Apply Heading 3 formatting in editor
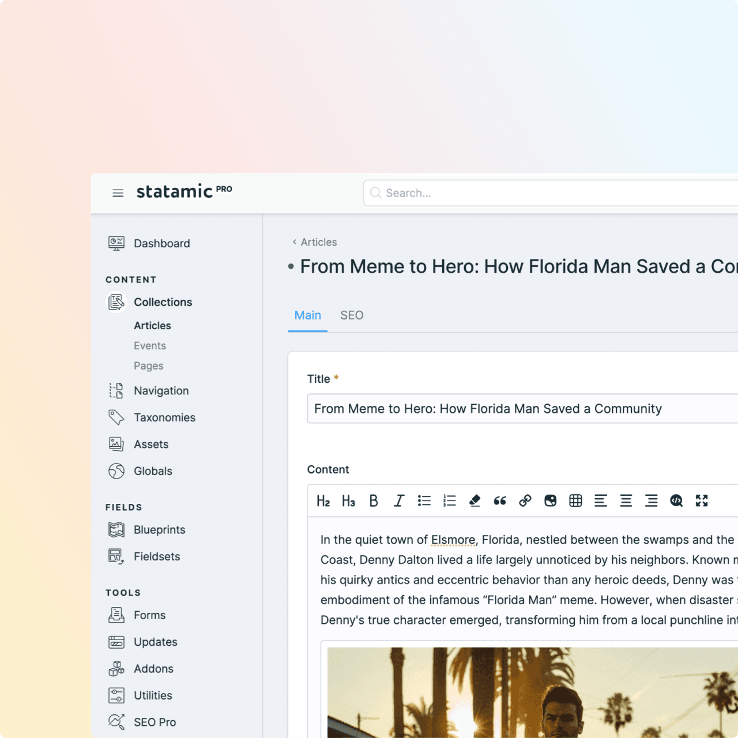The height and width of the screenshot is (738, 738). (x=348, y=501)
